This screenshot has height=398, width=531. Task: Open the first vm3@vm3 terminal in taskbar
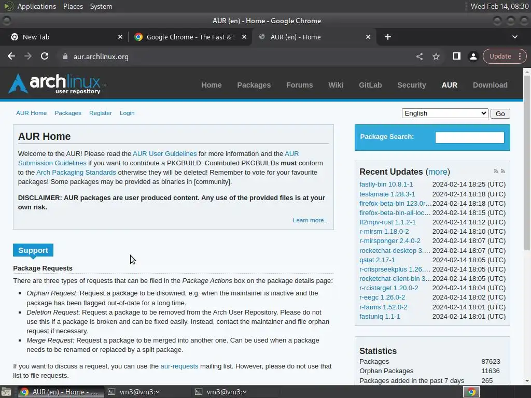click(x=133, y=392)
